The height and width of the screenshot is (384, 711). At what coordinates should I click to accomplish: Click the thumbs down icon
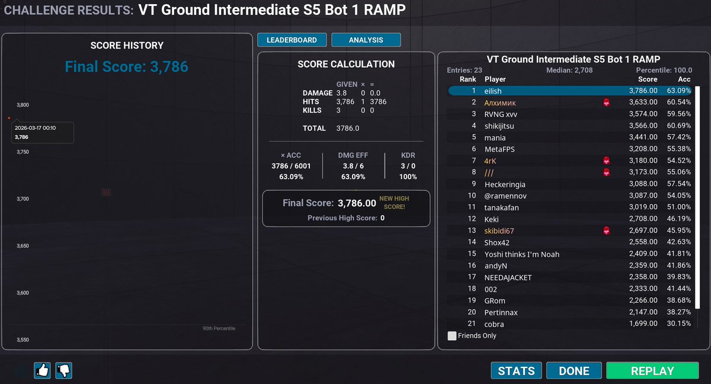[64, 371]
